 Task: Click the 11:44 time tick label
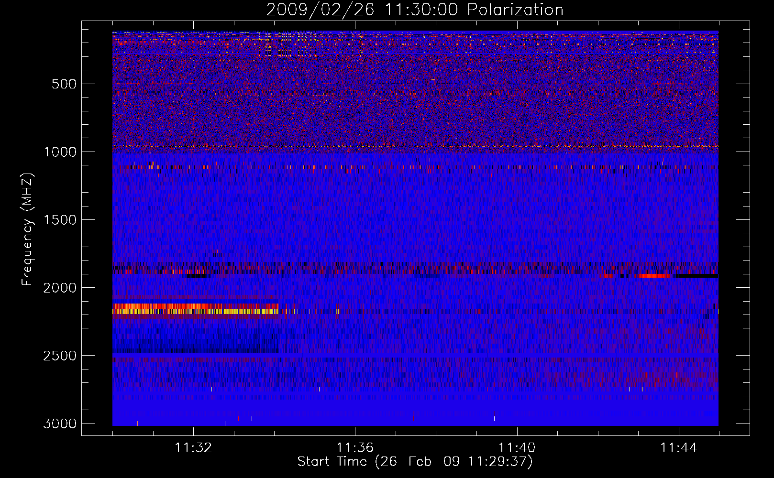tap(679, 448)
